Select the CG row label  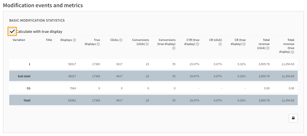click(x=28, y=88)
